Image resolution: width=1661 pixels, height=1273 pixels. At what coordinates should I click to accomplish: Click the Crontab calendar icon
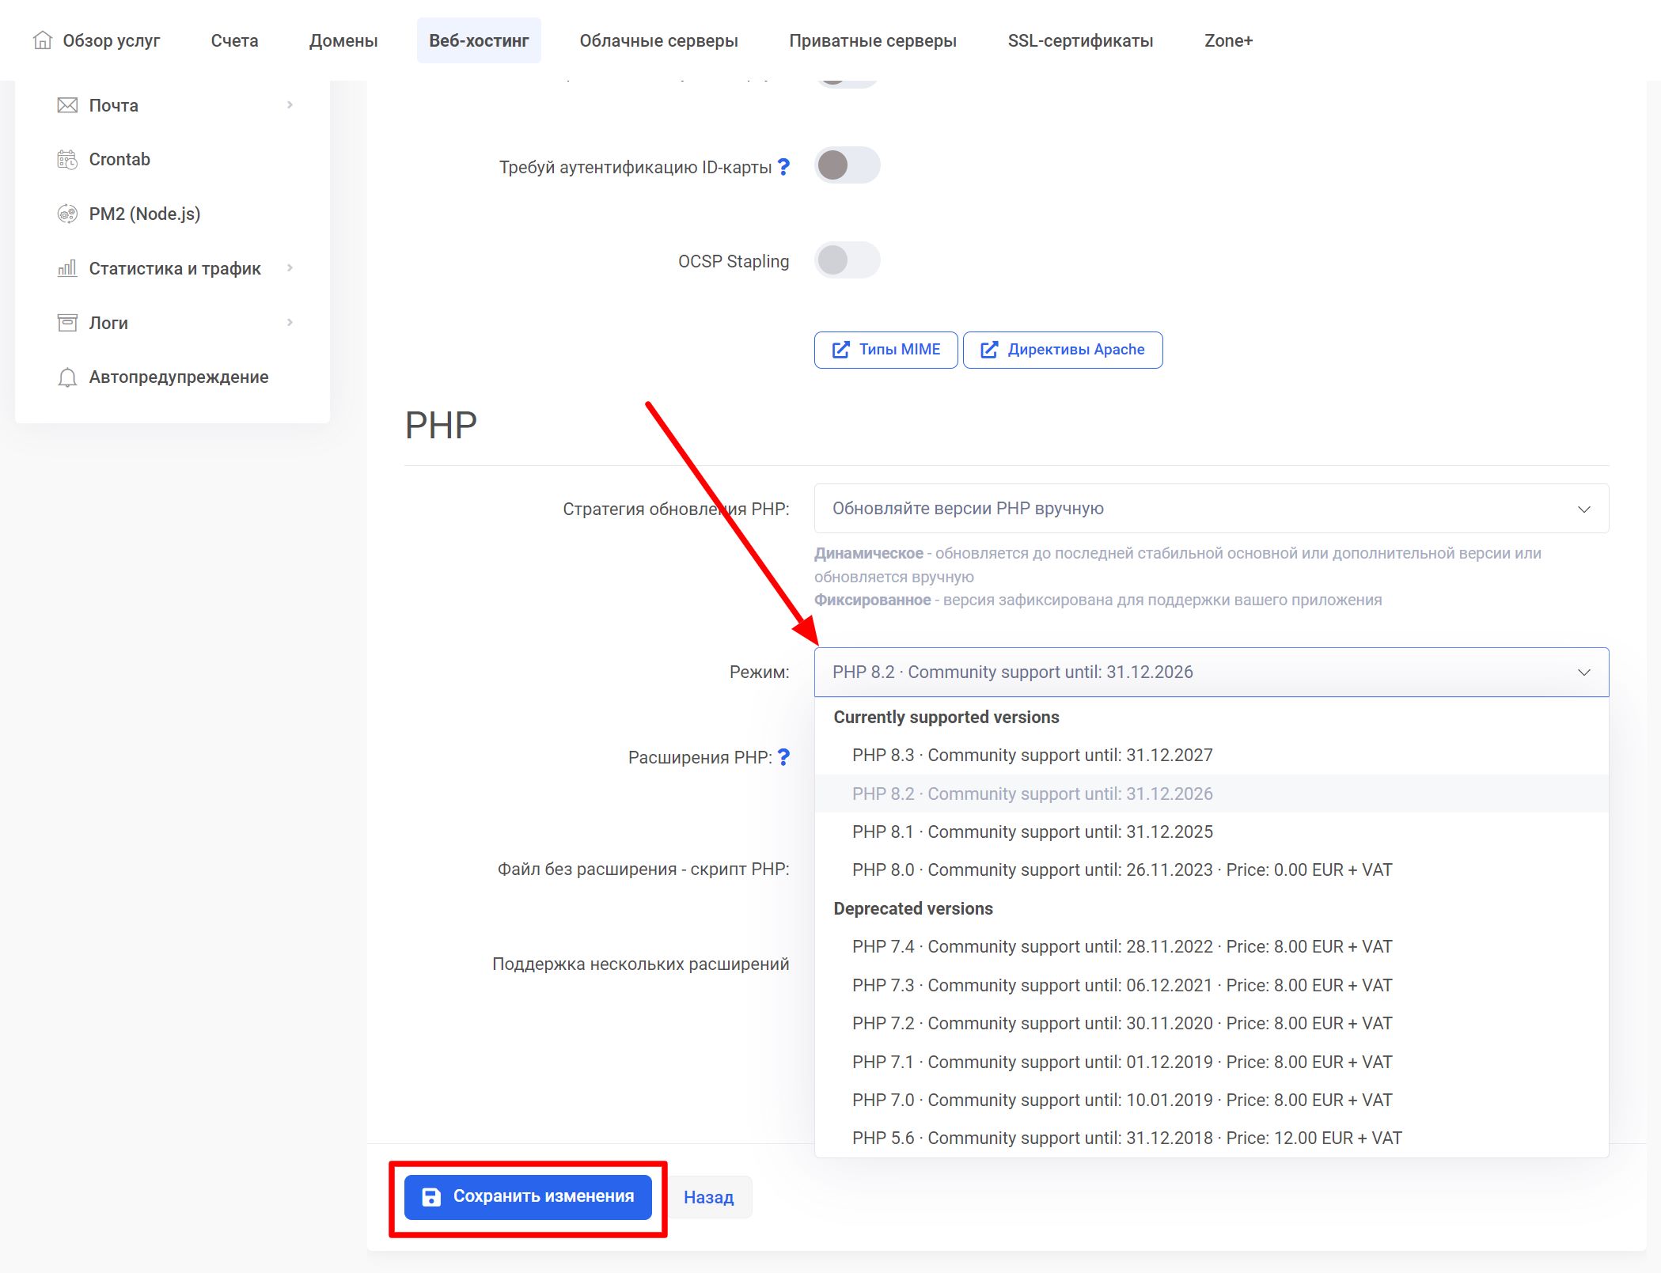click(x=67, y=160)
